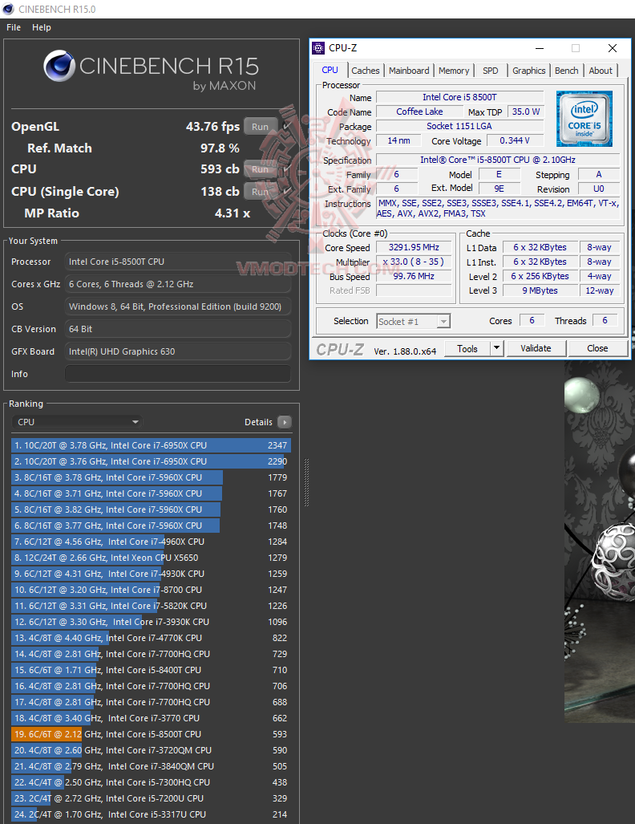Switch to the Caches tab in CPU-Z

(365, 71)
